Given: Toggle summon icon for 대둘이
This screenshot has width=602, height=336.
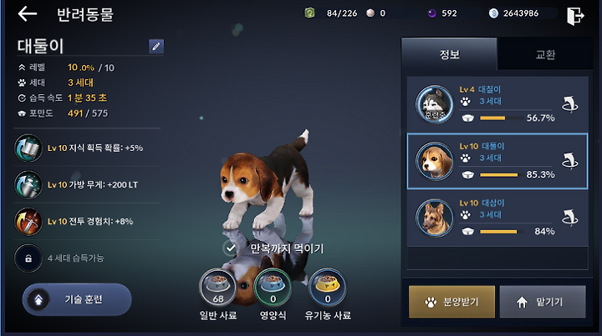Looking at the screenshot, I should coord(569,161).
